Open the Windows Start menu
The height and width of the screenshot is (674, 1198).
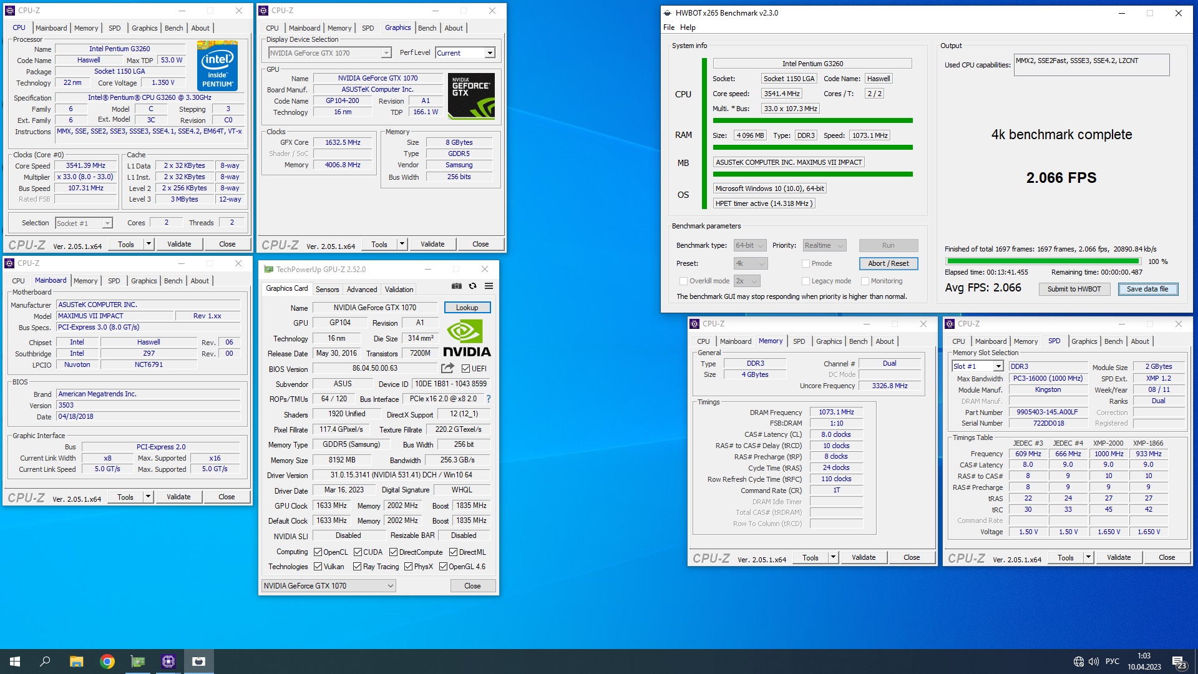[x=15, y=662]
